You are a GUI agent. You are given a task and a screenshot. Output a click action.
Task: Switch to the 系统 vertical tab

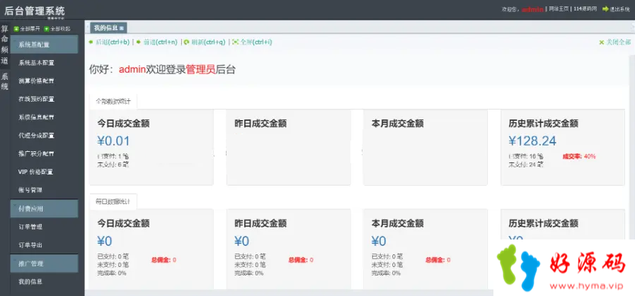[4, 81]
